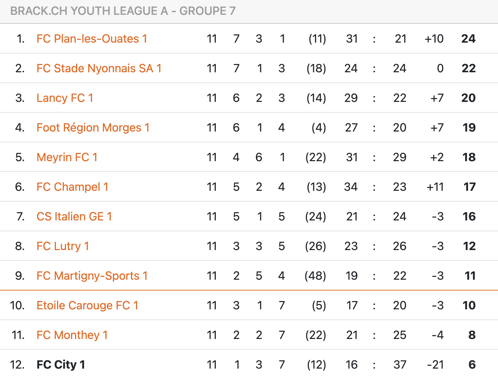Open the FC Lutry 1 link
This screenshot has height=378, width=498.
[x=62, y=246]
